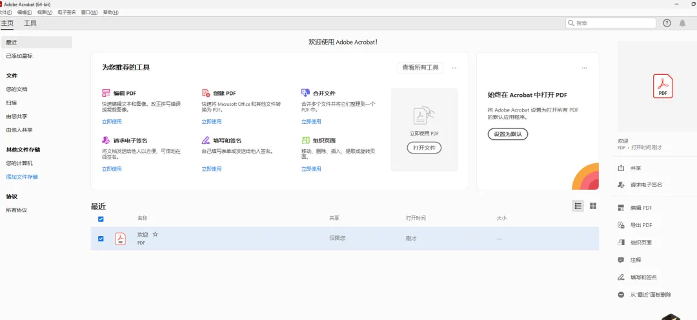The width and height of the screenshot is (697, 320).
Task: Click 立即使用 link under 编辑 PDF
Action: click(112, 122)
